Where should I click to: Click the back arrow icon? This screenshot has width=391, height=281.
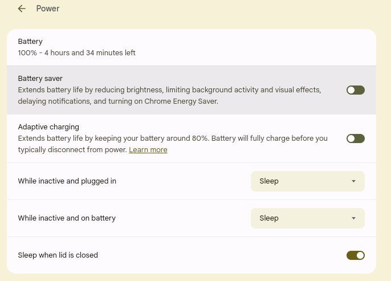[x=22, y=9]
